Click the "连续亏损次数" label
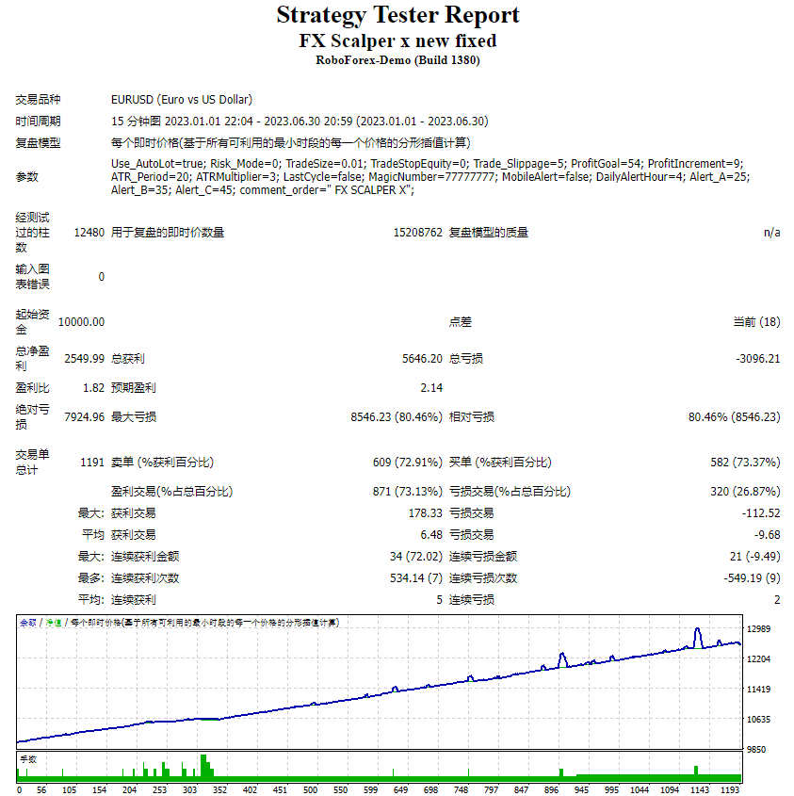This screenshot has width=794, height=796. click(x=483, y=578)
